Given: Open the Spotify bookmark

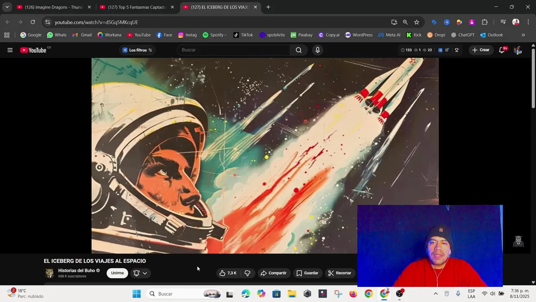Looking at the screenshot, I should click(214, 35).
